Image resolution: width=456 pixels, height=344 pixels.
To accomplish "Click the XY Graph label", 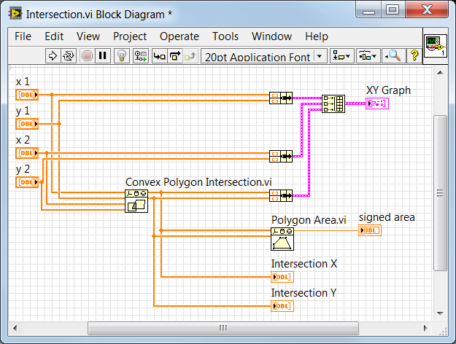I will coord(388,90).
